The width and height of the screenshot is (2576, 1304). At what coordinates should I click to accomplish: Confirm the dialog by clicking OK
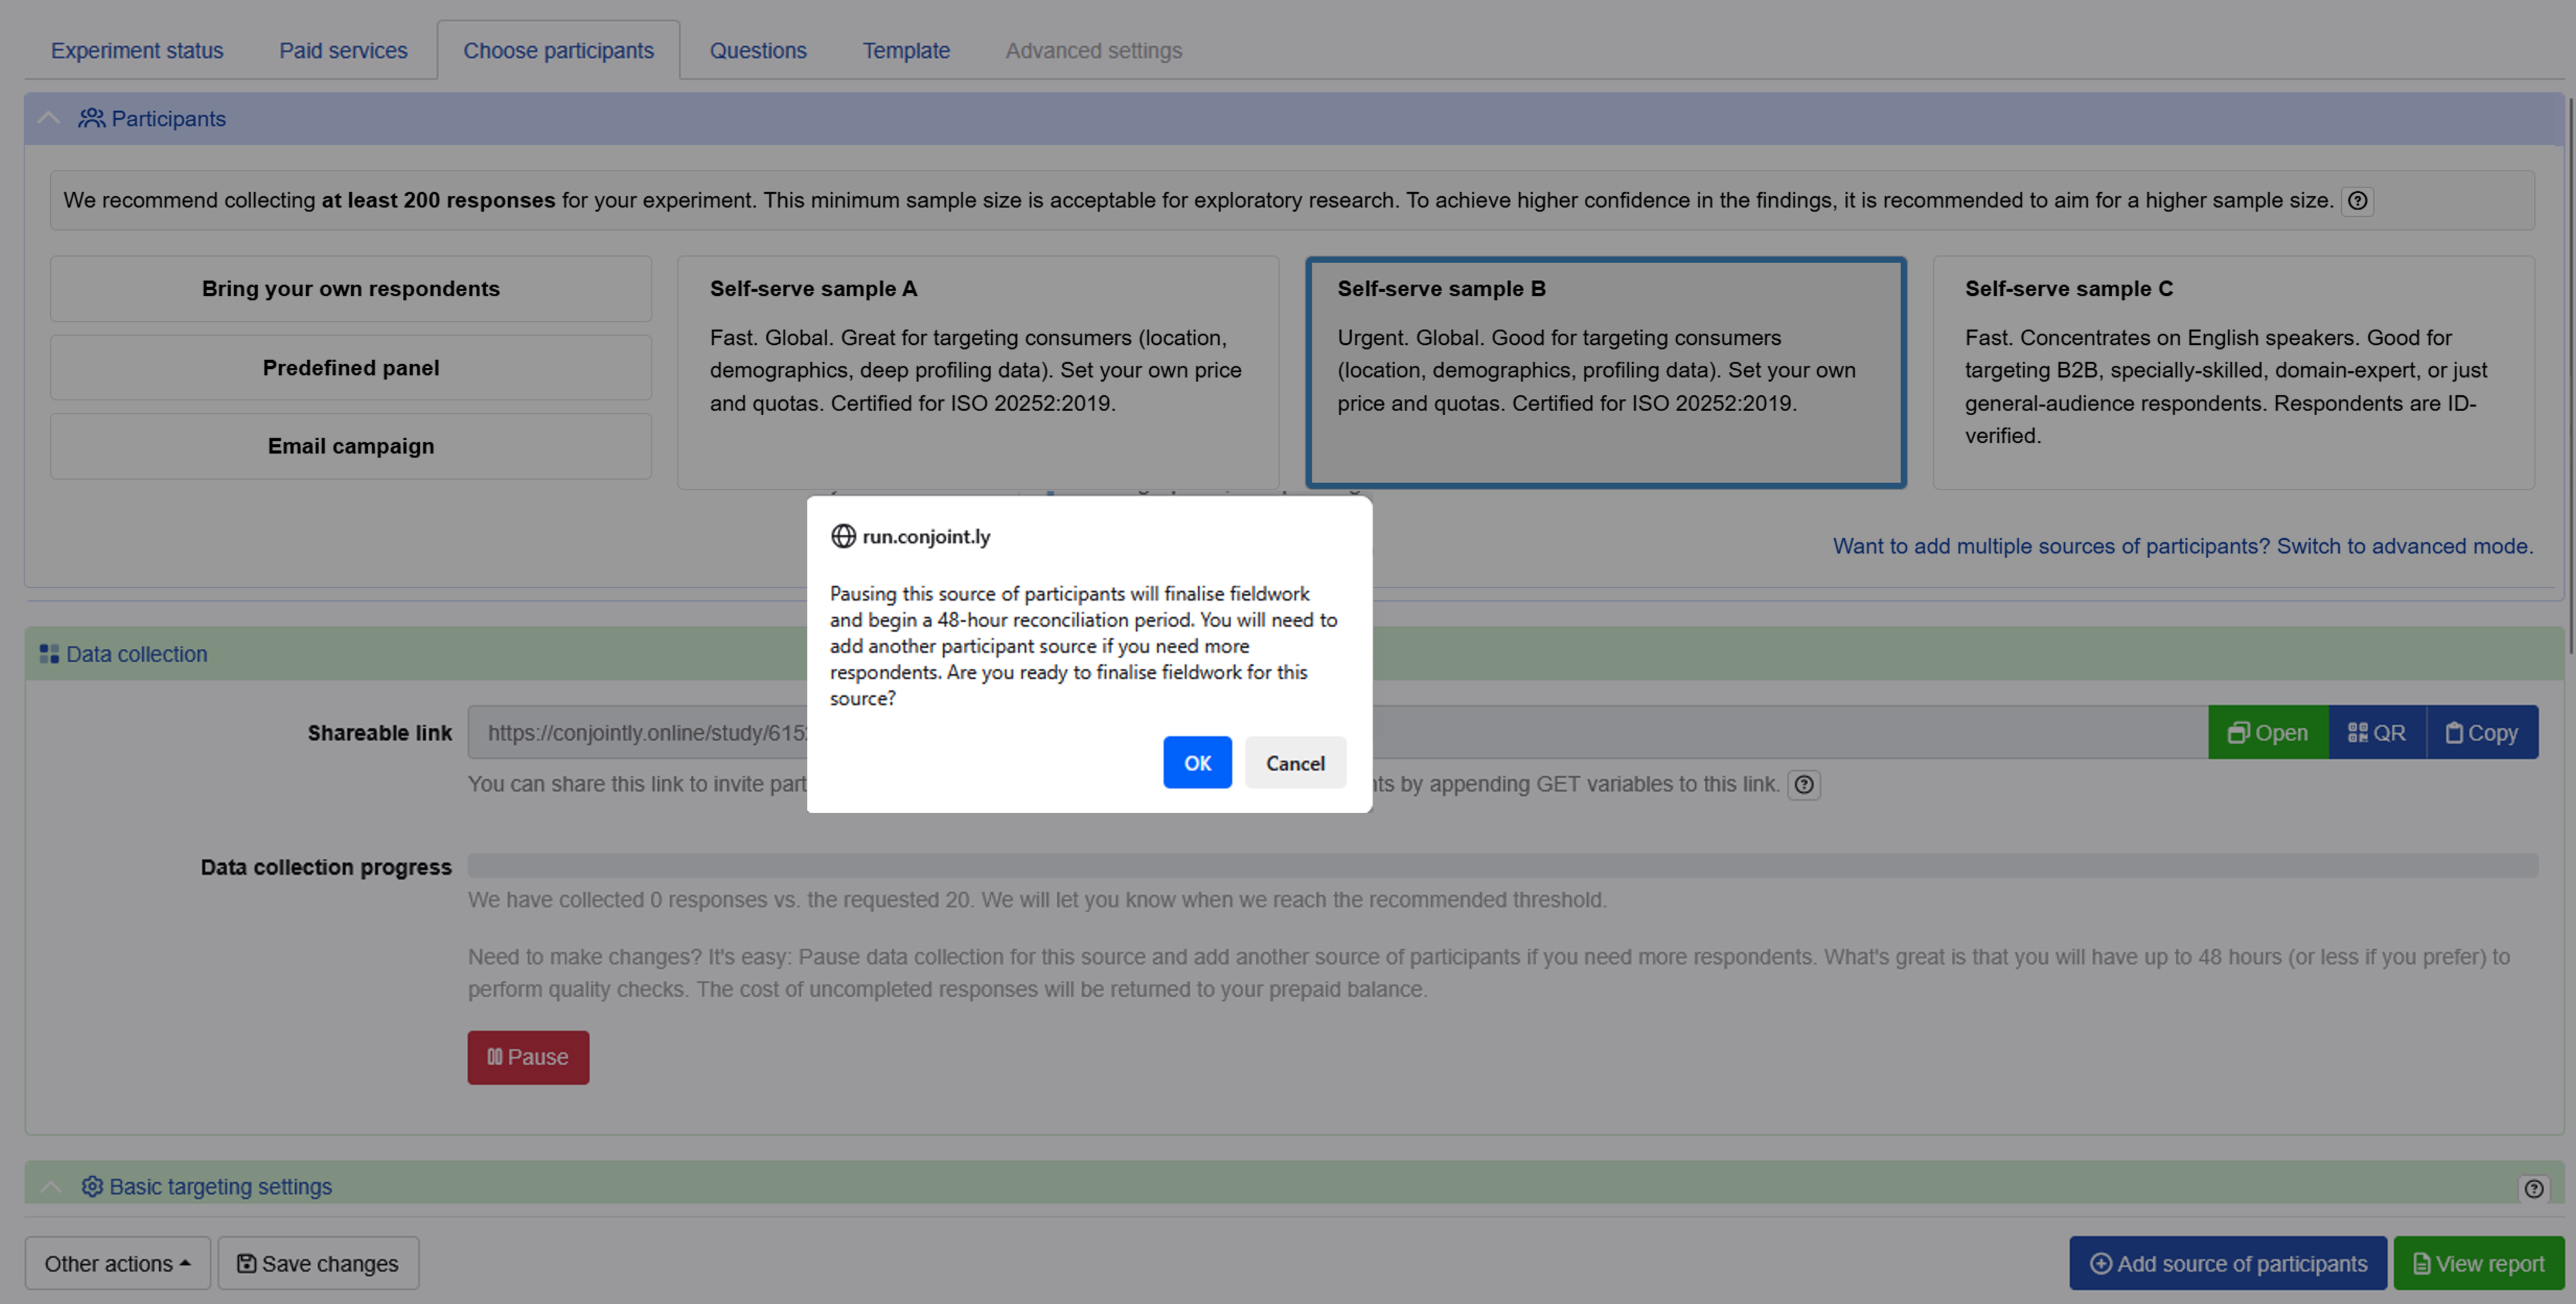pos(1197,763)
